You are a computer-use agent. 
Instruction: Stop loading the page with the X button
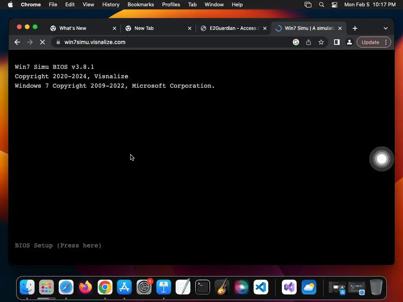43,42
